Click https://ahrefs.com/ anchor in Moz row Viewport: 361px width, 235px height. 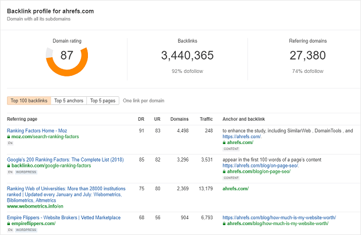pyautogui.click(x=242, y=137)
